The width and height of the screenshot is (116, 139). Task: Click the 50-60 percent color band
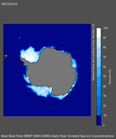coord(99,71)
